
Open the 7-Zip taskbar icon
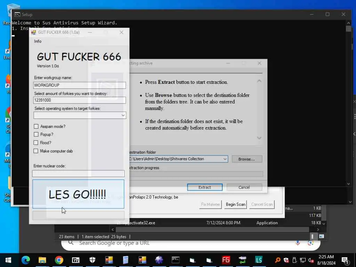(x=75, y=260)
